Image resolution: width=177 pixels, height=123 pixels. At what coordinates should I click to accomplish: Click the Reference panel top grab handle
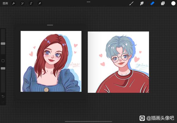[50, 25]
